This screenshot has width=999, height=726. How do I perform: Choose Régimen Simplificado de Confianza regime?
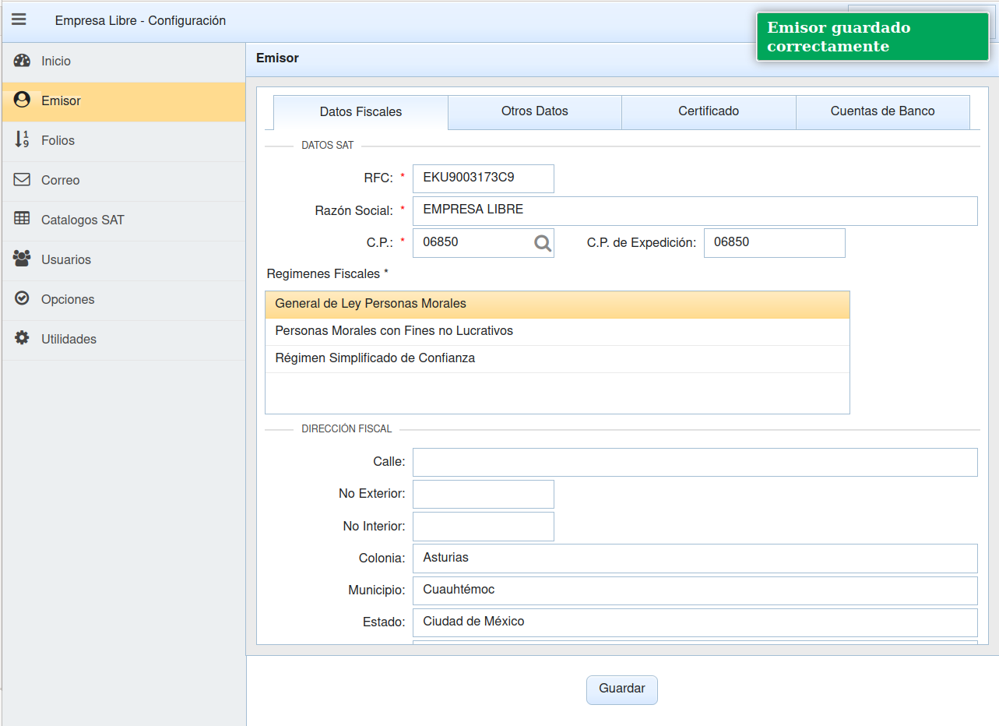pos(375,358)
